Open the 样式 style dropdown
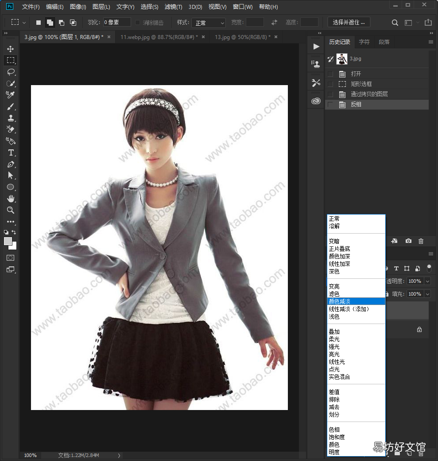 click(209, 23)
